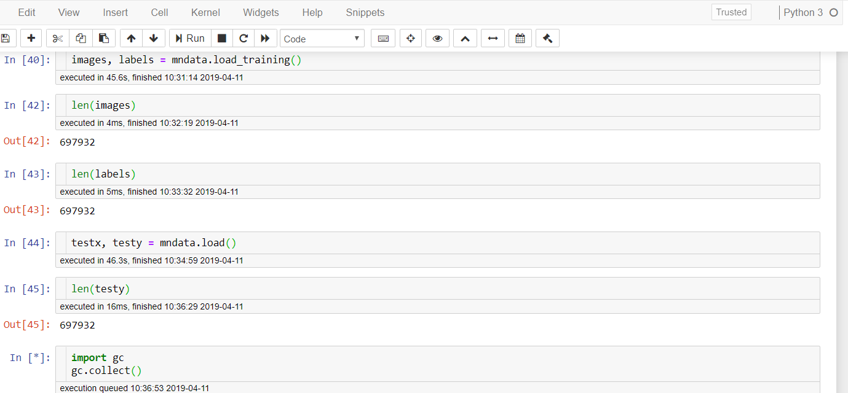Restart kernel and run all cells

point(265,38)
